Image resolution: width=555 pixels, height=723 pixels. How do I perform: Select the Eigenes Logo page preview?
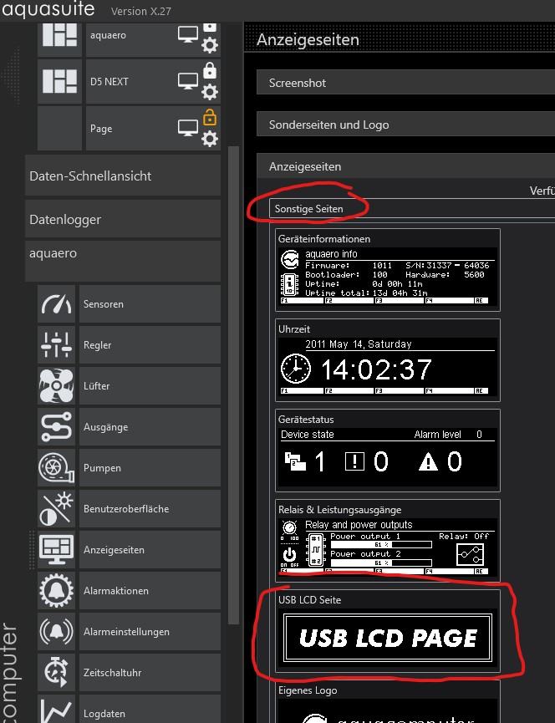388,701
